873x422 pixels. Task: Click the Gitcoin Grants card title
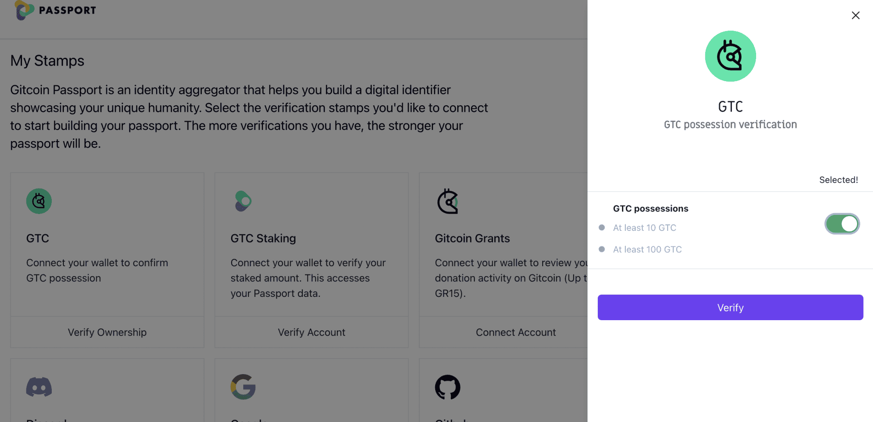coord(472,238)
